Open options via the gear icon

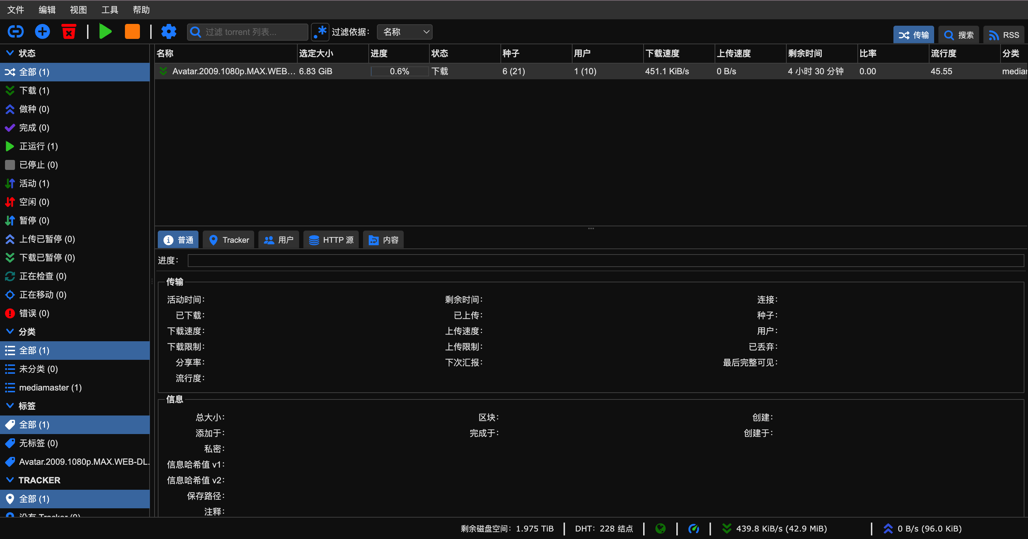pos(168,31)
